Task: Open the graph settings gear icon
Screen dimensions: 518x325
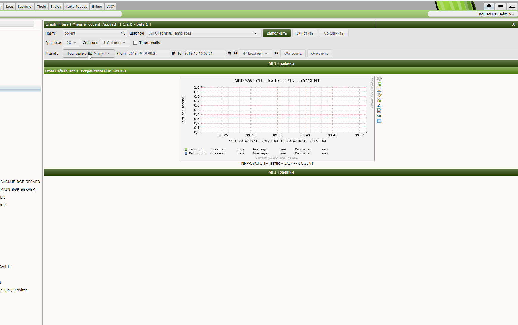Action: click(x=379, y=79)
